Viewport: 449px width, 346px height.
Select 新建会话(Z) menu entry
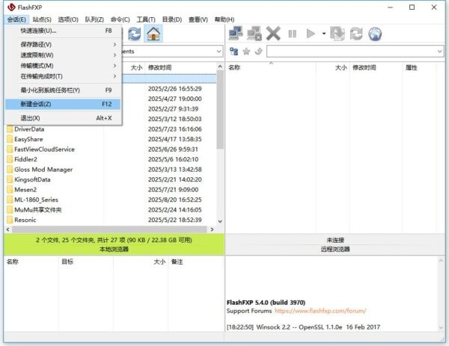click(62, 104)
